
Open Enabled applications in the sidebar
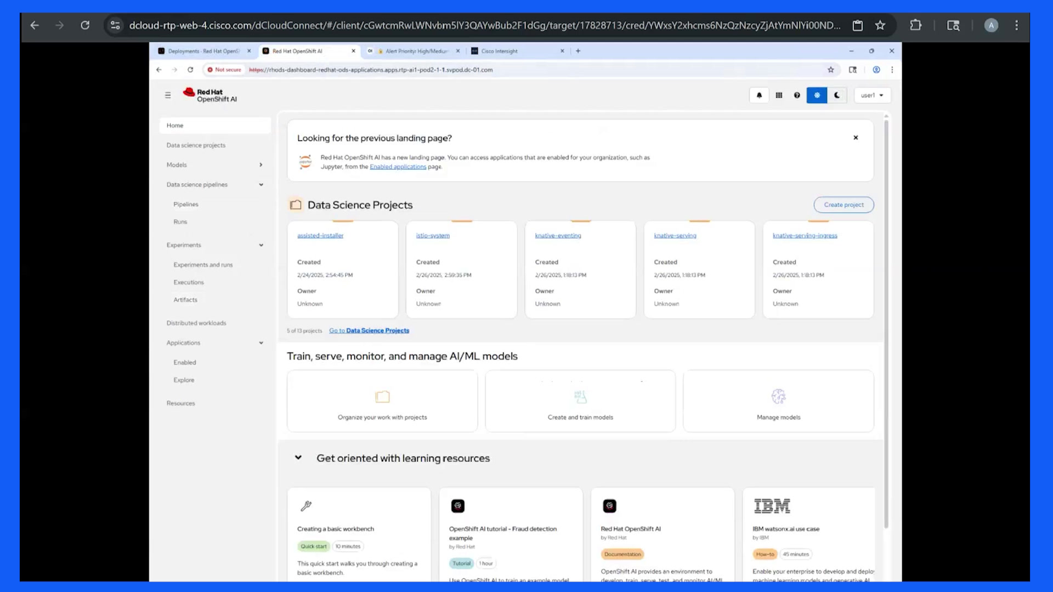pyautogui.click(x=185, y=362)
